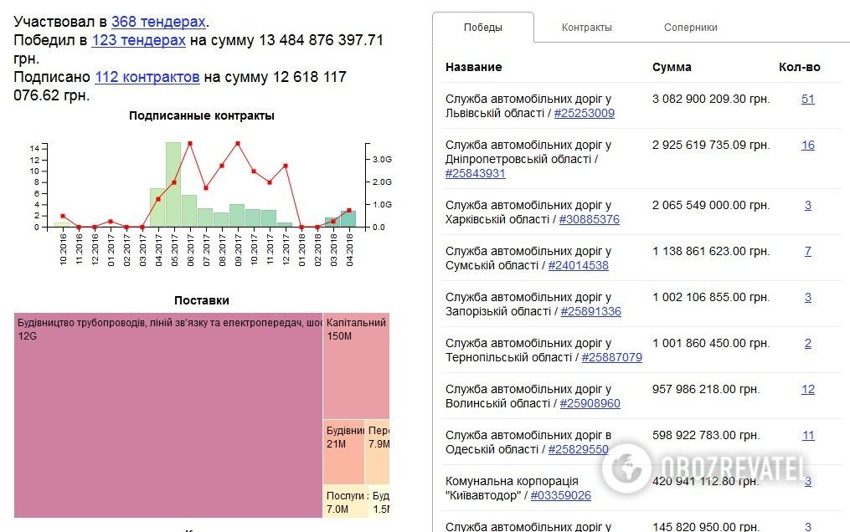This screenshot has width=850, height=532.
Task: Select the Победы tab
Action: (x=483, y=28)
